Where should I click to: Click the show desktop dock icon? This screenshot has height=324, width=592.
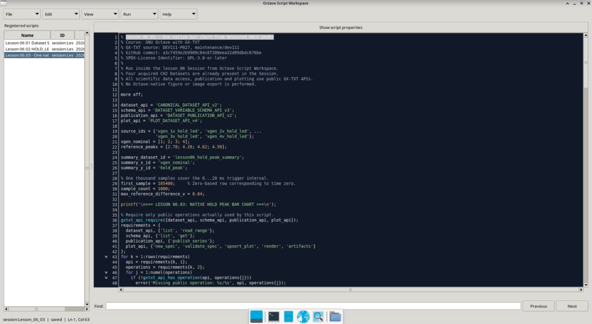(x=256, y=317)
